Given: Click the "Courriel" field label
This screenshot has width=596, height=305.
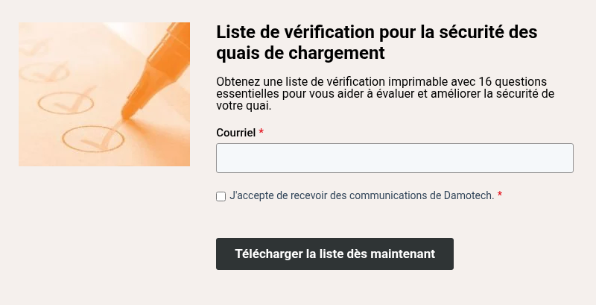Looking at the screenshot, I should click(235, 132).
